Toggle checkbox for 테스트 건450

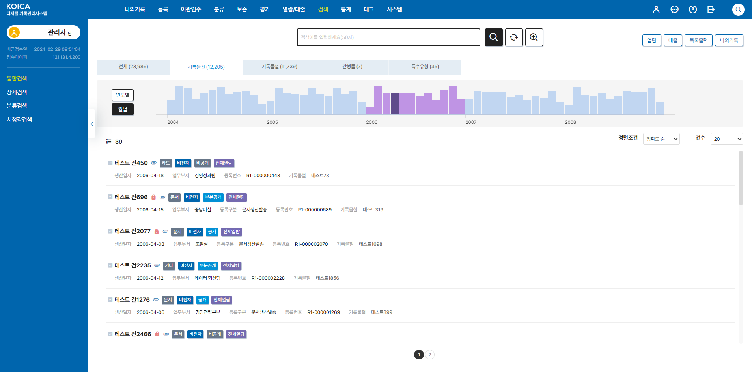[x=110, y=163]
